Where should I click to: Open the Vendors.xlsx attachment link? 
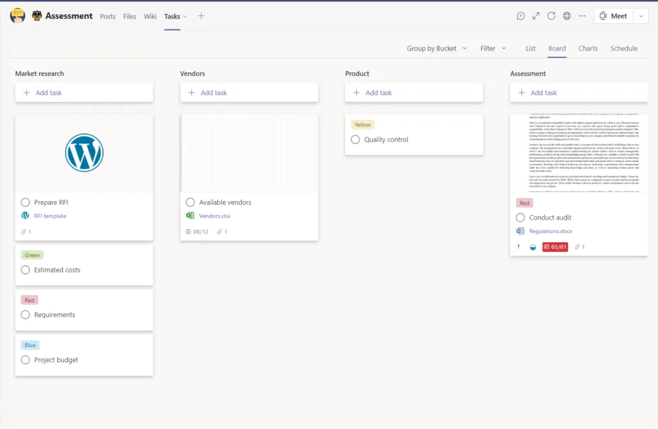(x=215, y=216)
